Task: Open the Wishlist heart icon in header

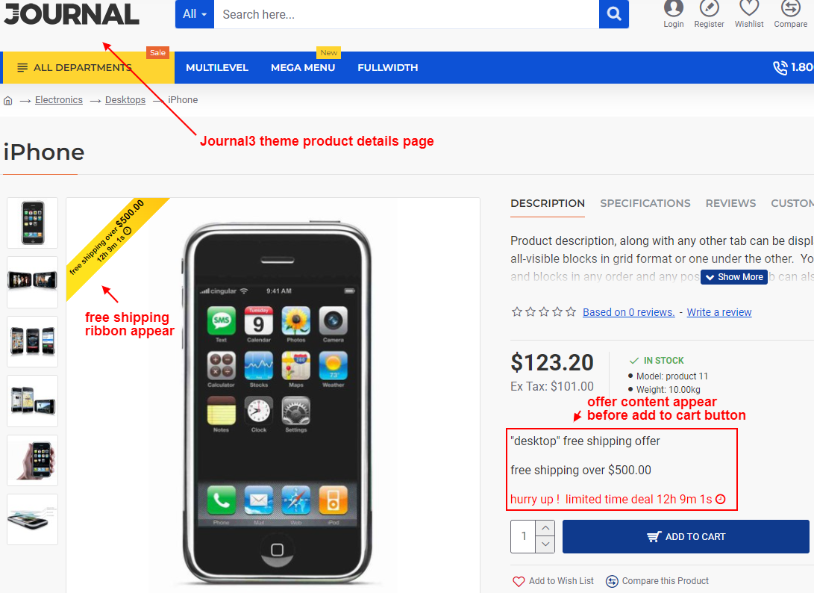Action: click(x=749, y=7)
